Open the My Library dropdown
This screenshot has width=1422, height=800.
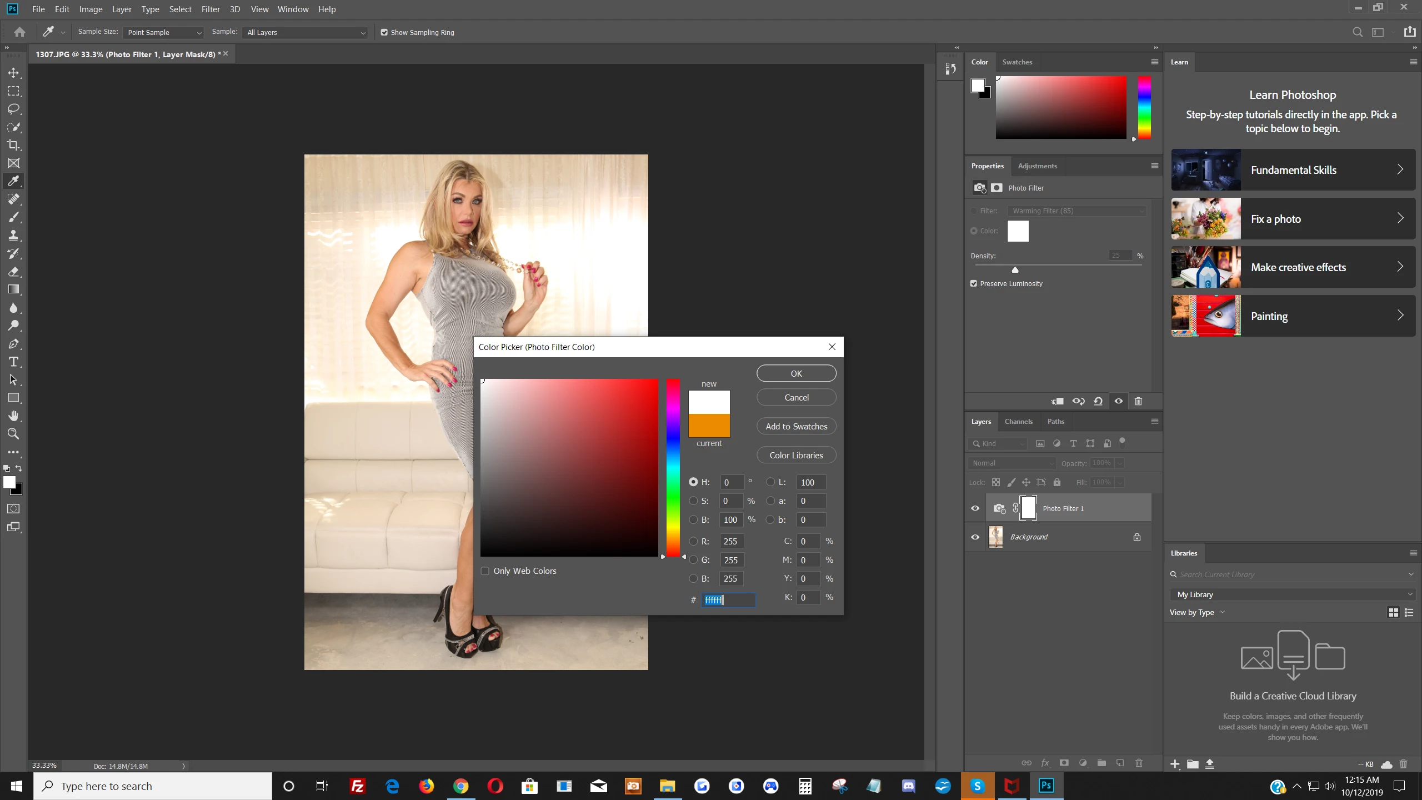pos(1292,594)
